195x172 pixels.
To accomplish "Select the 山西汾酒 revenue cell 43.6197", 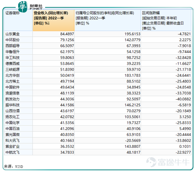I will pyautogui.click(x=53, y=111).
